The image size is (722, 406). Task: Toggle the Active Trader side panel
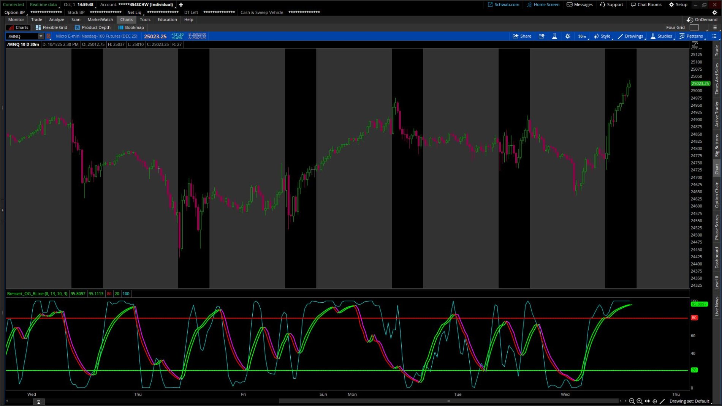pos(717,114)
